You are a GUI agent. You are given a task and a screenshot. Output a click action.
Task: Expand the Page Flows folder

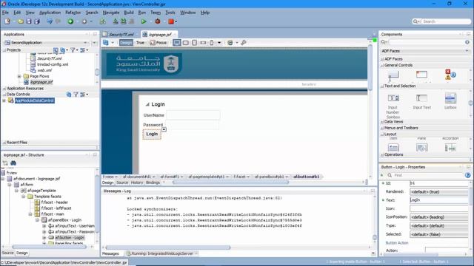click(19, 76)
